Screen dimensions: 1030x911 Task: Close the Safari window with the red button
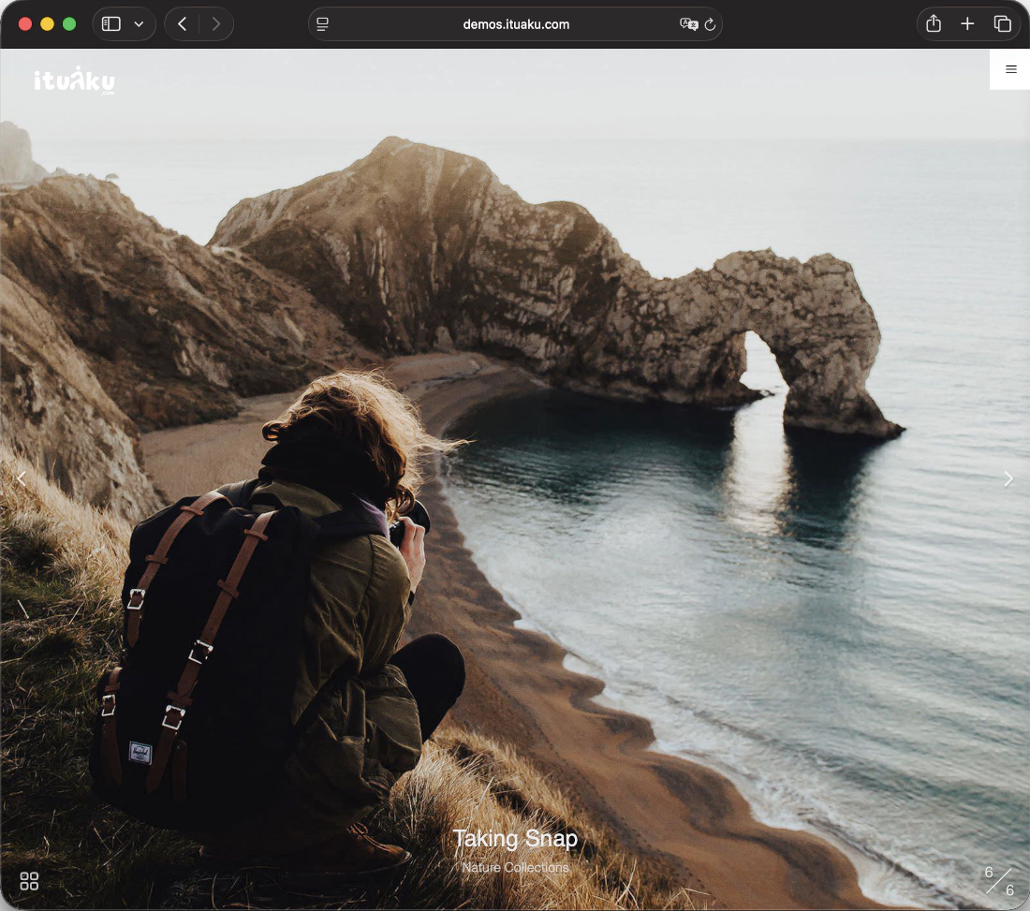pos(25,24)
